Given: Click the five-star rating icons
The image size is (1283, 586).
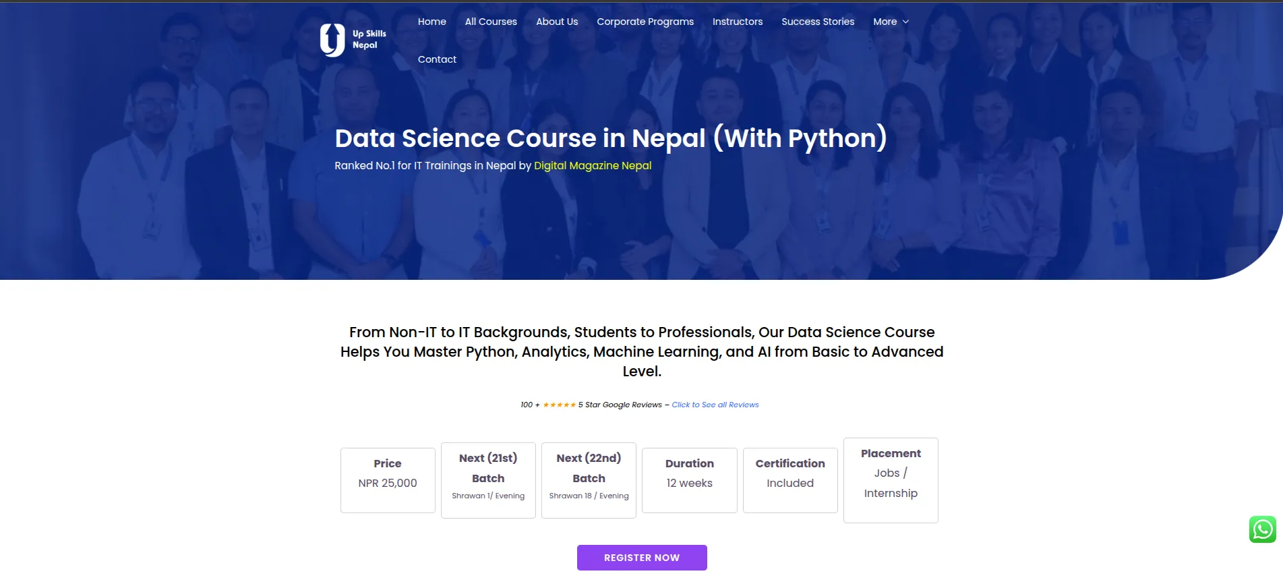Looking at the screenshot, I should (x=559, y=405).
